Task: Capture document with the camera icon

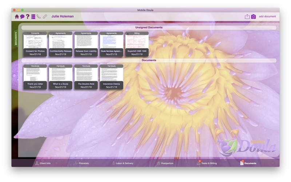Action: pyautogui.click(x=254, y=16)
